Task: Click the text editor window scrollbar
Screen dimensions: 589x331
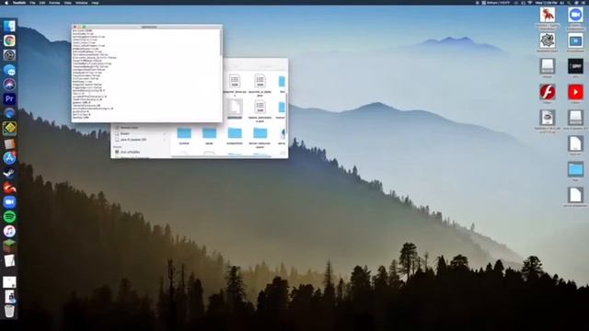Action: [x=221, y=43]
